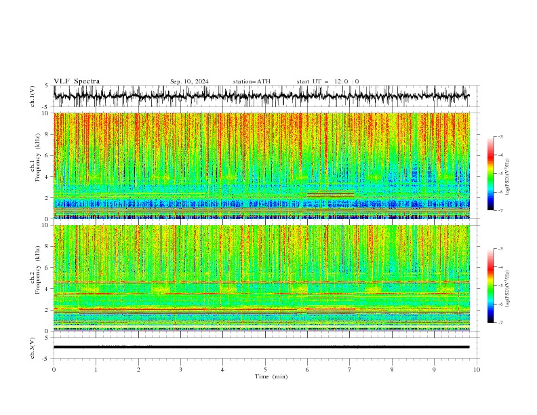
Task: Click the 'Time (min)' axis label
Action: 271,376
